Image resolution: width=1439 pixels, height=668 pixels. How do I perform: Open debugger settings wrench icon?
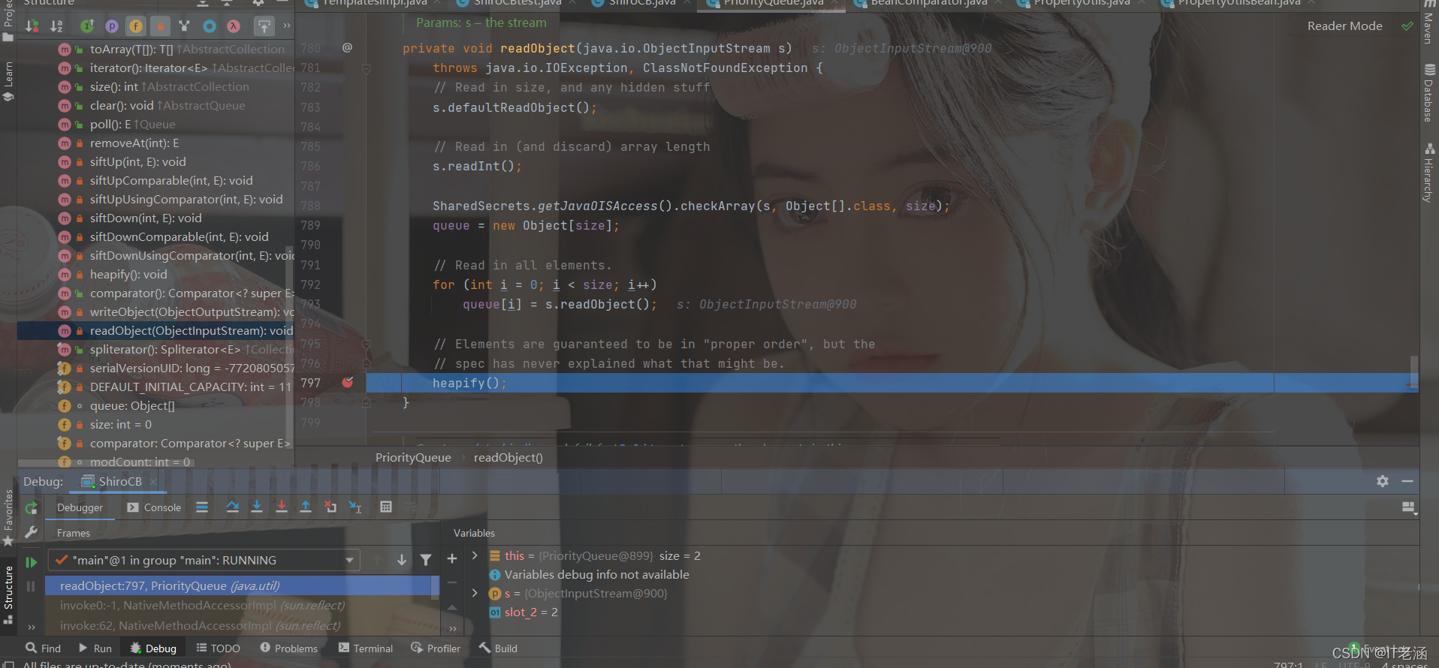point(31,532)
